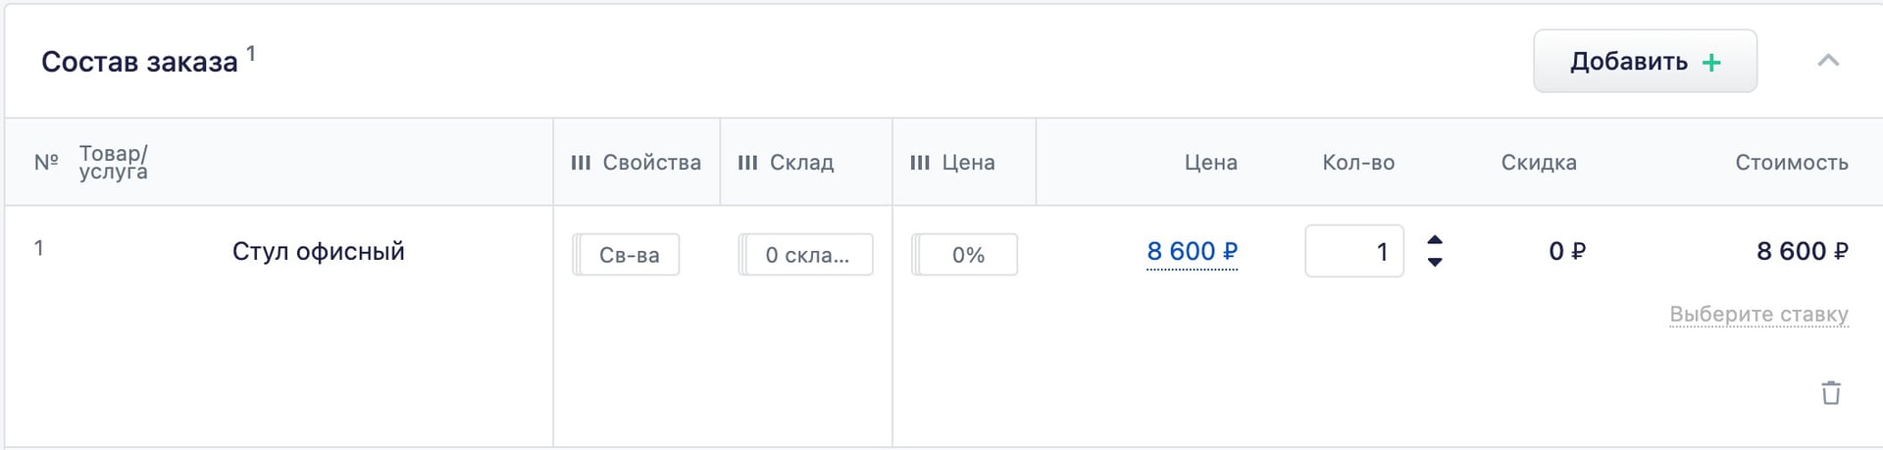Select the Стул офисный product name

(x=319, y=251)
